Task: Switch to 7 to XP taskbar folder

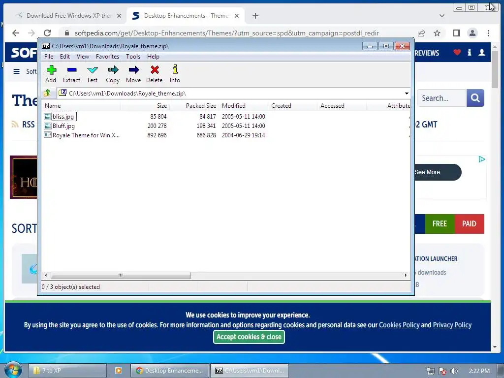Action: tap(67, 371)
